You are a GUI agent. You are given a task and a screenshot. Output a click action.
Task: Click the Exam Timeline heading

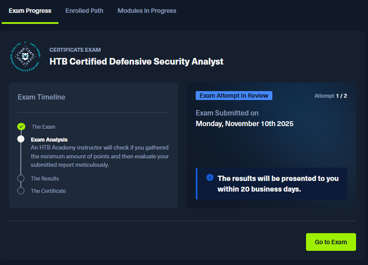coord(41,97)
